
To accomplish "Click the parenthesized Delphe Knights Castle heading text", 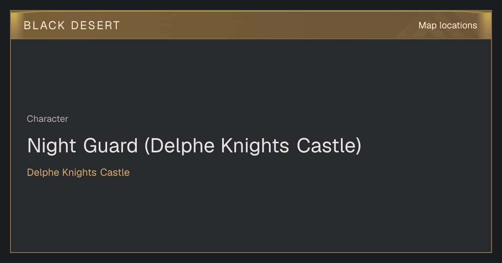I will [x=253, y=146].
